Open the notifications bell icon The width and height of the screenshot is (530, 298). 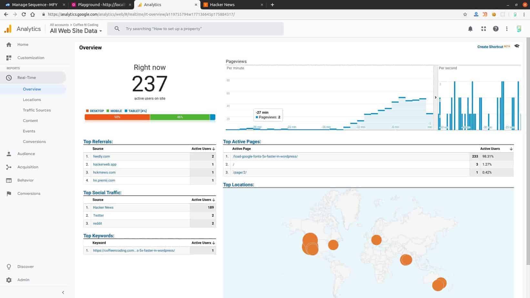click(470, 29)
